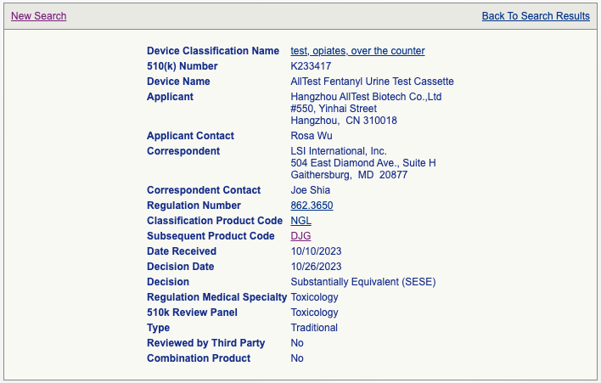Open regulation number 862.3650 link
This screenshot has height=383, width=601.
[x=312, y=206]
